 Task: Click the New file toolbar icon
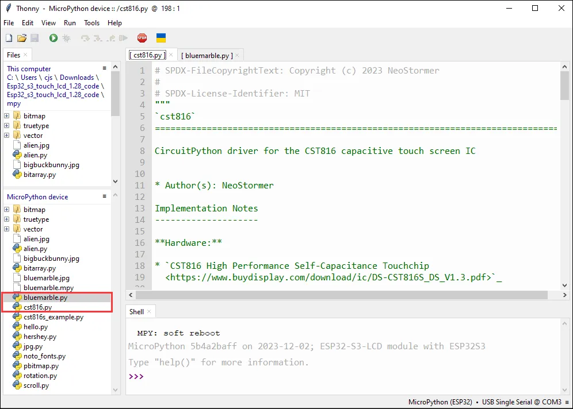[x=9, y=38]
